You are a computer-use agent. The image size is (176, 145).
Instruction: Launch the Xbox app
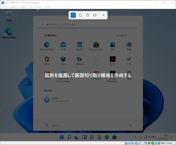pos(63,60)
